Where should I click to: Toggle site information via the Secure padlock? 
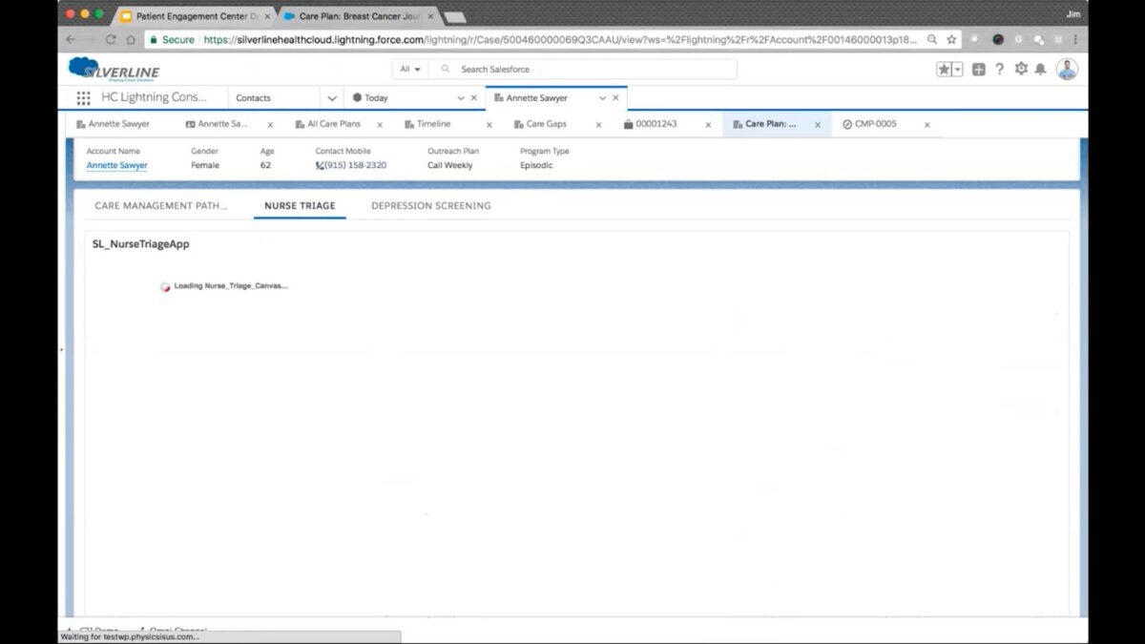click(154, 40)
